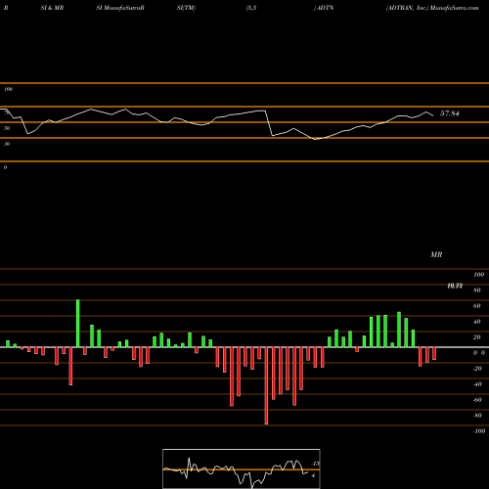Click the MunafaSutra.com text at top right
Viewport: 489px width, 489px height.
455,8
